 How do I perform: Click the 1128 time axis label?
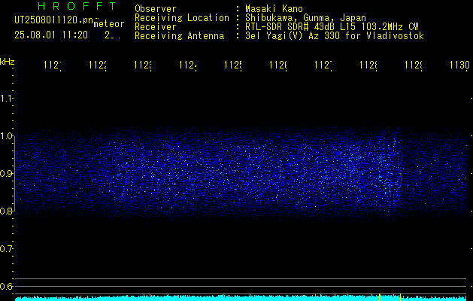368,65
